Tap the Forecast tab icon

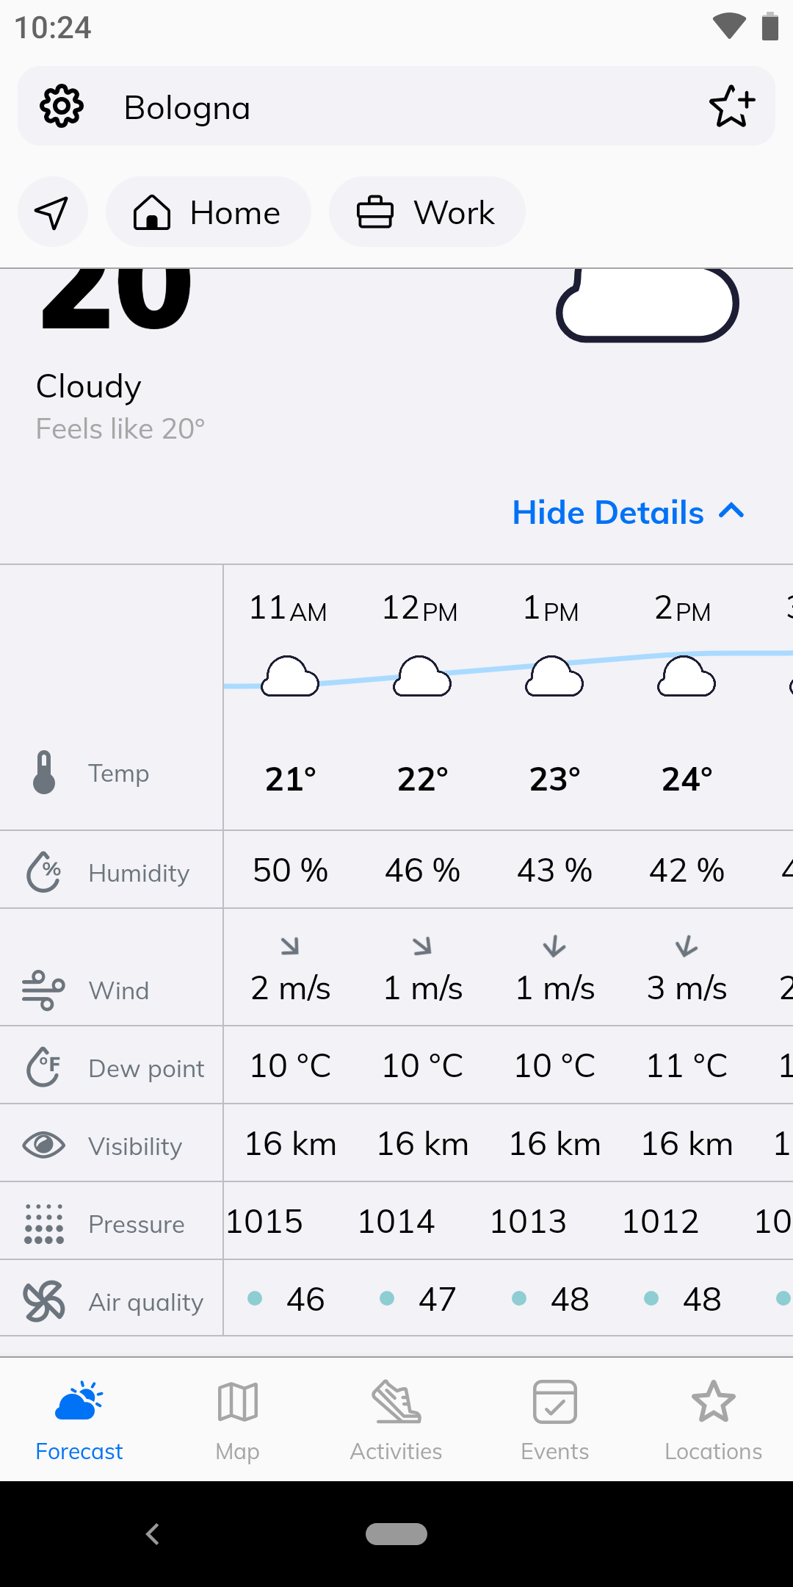[x=79, y=1400]
